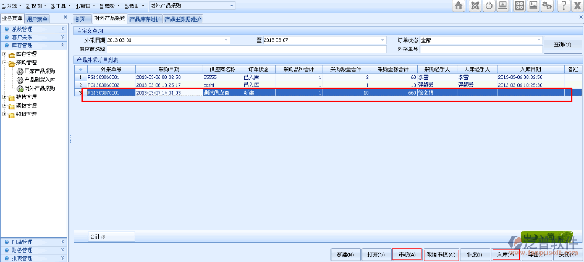The width and height of the screenshot is (584, 262).
Task: Open the gears settings icon
Action: pyautogui.click(x=547, y=6)
